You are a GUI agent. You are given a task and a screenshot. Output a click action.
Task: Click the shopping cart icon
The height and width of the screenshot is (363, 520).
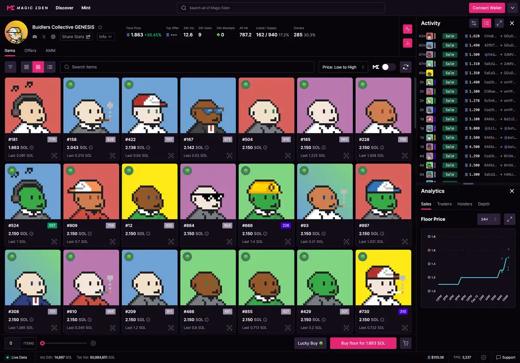coord(406,343)
